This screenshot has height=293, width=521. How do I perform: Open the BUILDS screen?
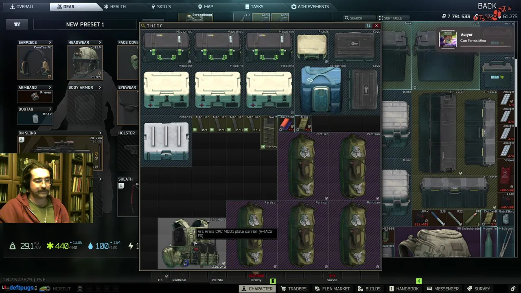(370, 289)
